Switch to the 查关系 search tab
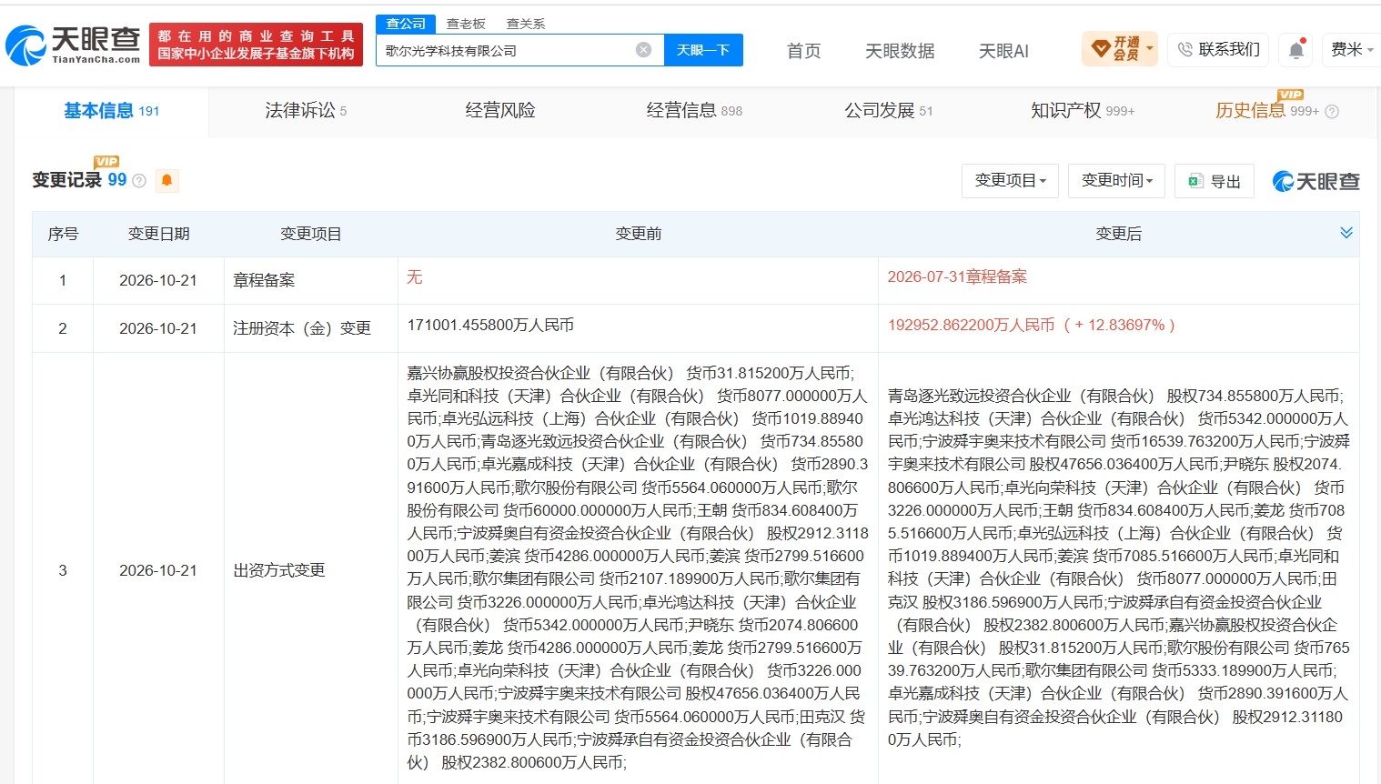This screenshot has height=784, width=1381. point(526,24)
